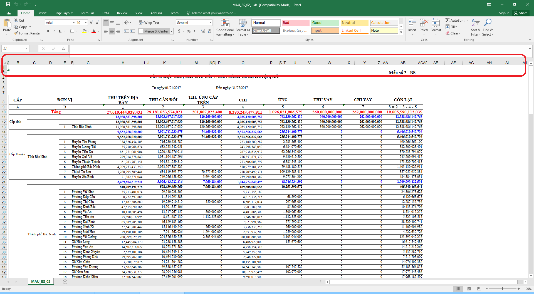This screenshot has height=294, width=534.
Task: Apply the Good green cell style swatch
Action: [325, 23]
